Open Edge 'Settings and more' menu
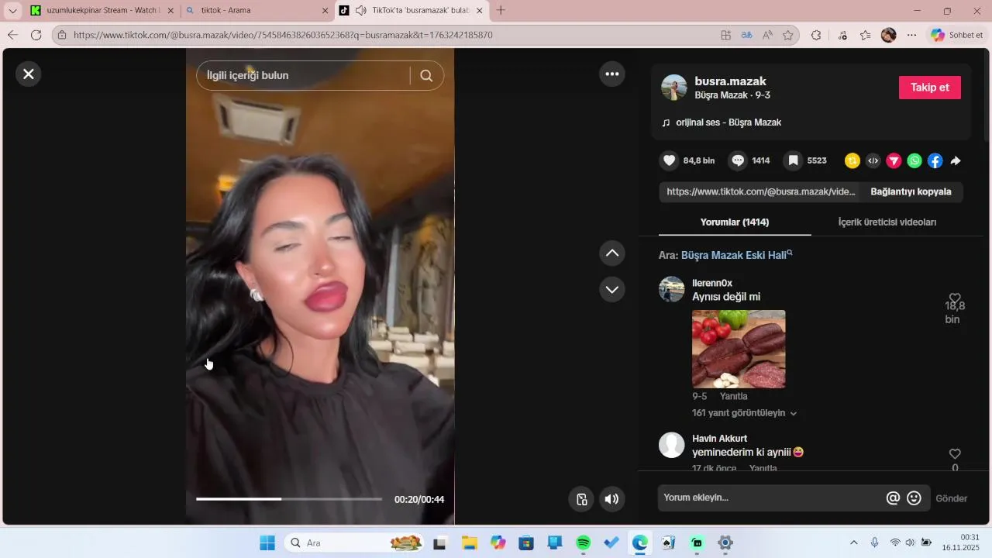The height and width of the screenshot is (558, 992). 912,35
